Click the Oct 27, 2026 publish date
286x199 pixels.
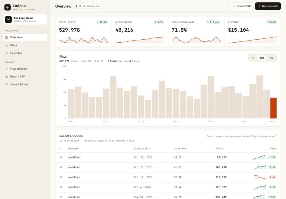[143, 157]
